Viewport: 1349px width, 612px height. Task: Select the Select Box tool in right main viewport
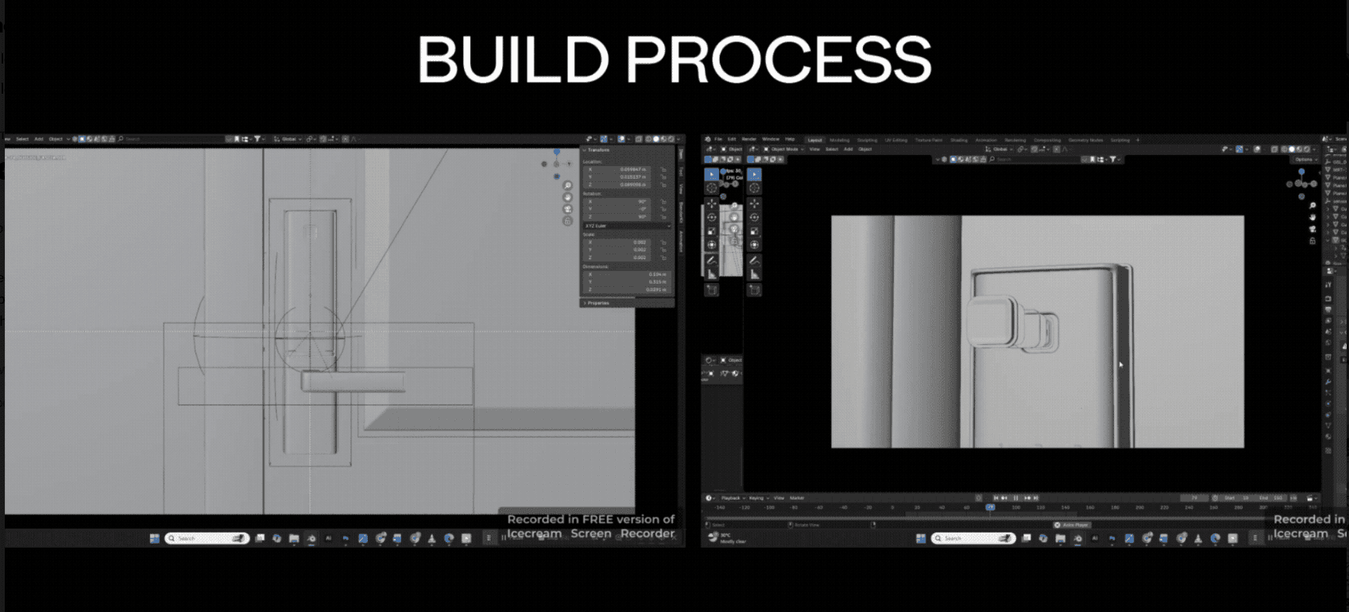(x=754, y=174)
